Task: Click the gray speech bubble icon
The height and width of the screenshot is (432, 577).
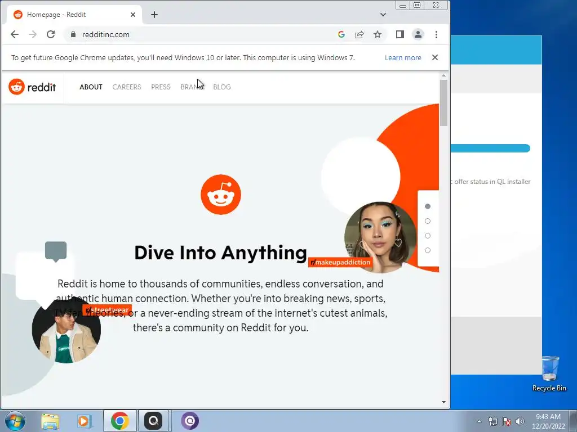Action: 56,251
